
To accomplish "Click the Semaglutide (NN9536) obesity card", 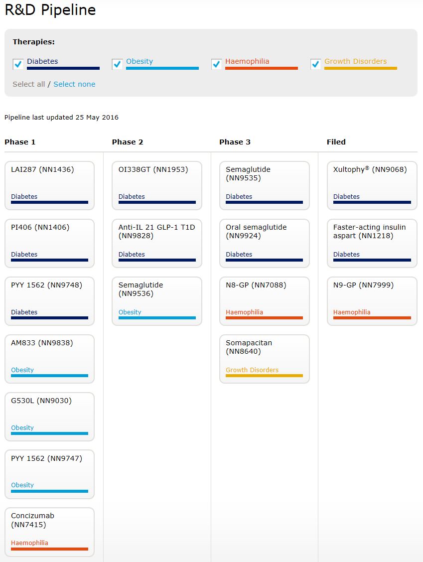I will point(157,301).
